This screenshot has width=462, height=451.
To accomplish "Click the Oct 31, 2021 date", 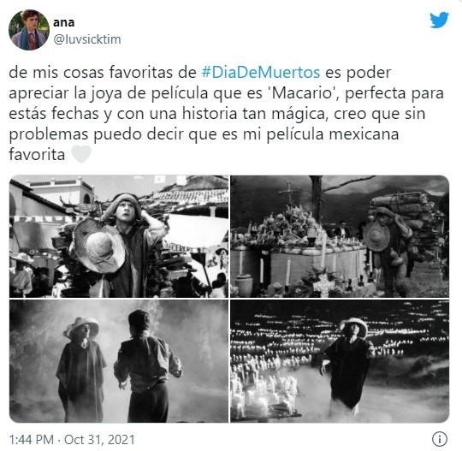I will coord(99,440).
